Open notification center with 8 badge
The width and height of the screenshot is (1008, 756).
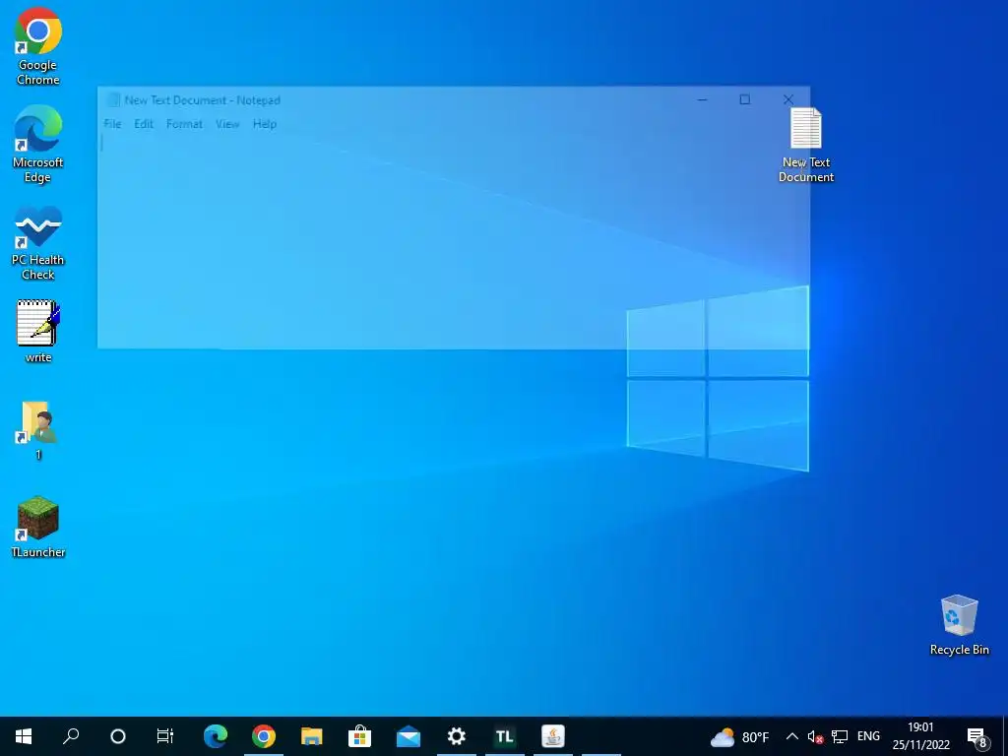click(976, 736)
